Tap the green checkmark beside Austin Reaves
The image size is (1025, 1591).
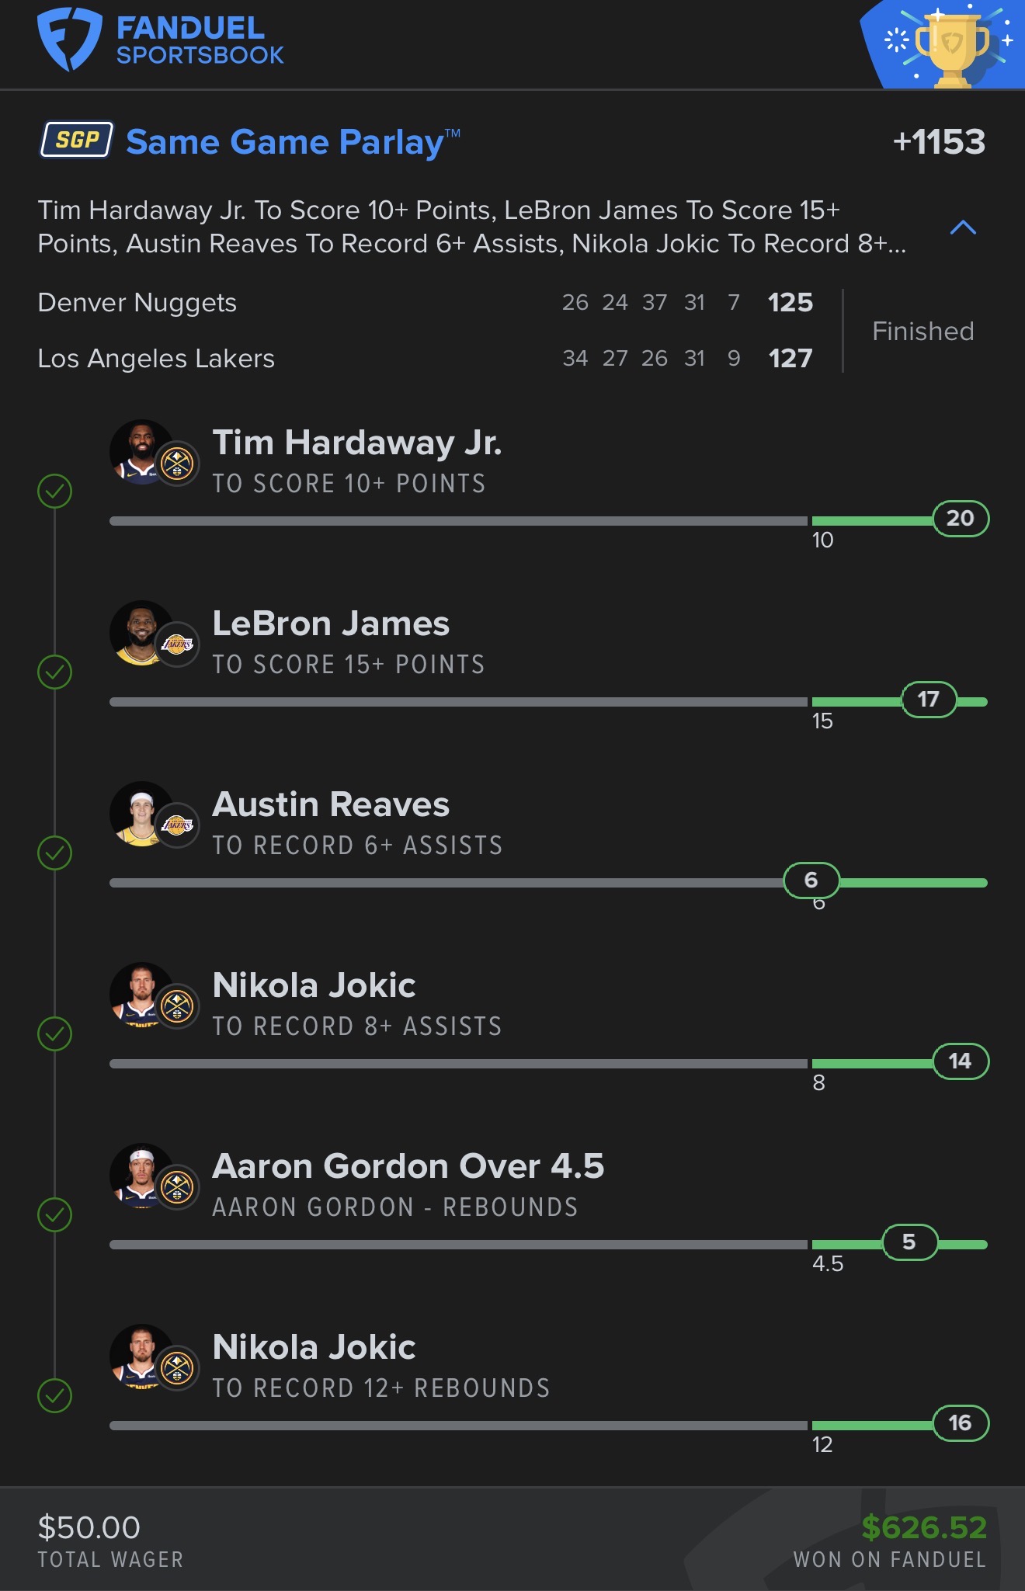(55, 853)
